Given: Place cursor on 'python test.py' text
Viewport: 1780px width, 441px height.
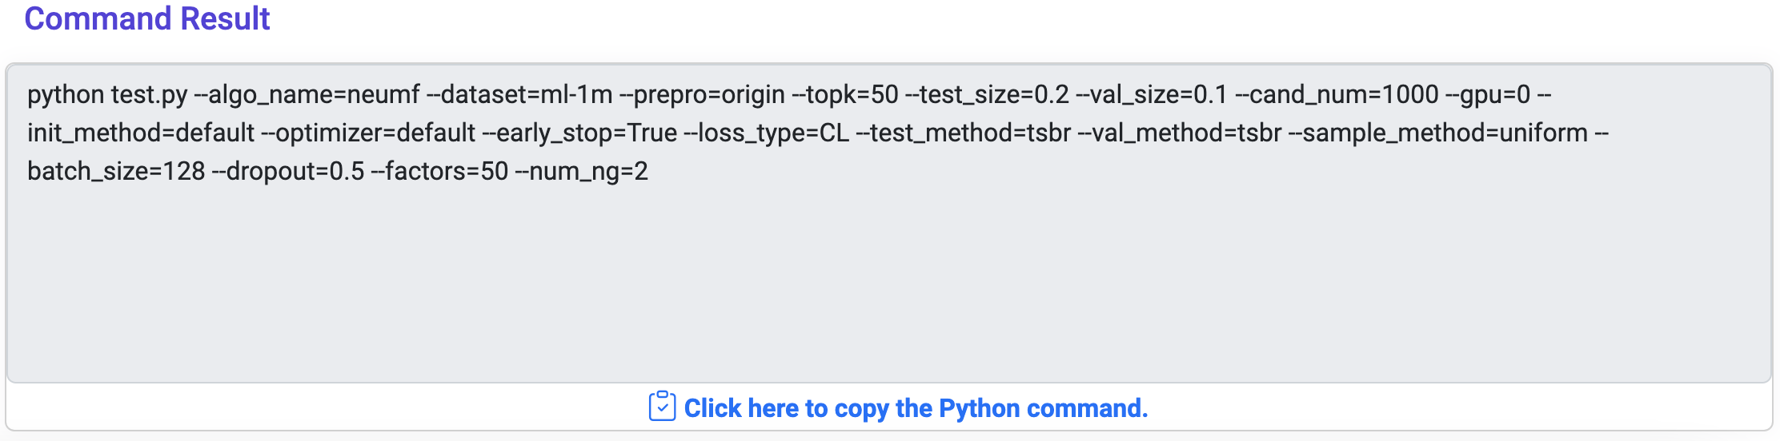Looking at the screenshot, I should 107,95.
